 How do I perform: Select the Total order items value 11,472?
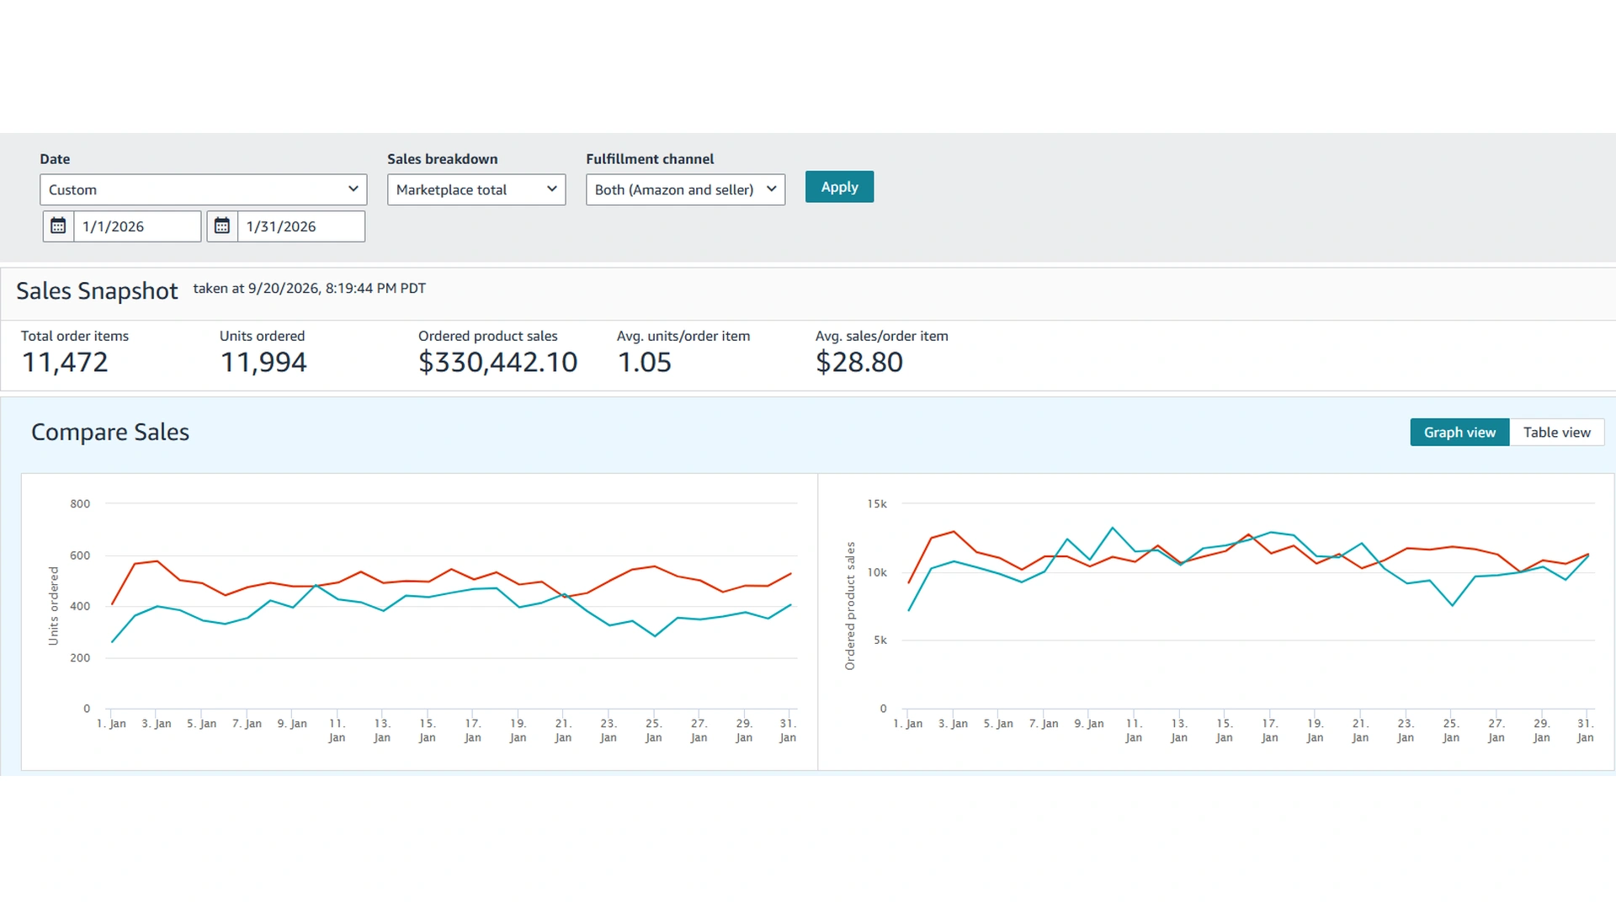tap(65, 362)
